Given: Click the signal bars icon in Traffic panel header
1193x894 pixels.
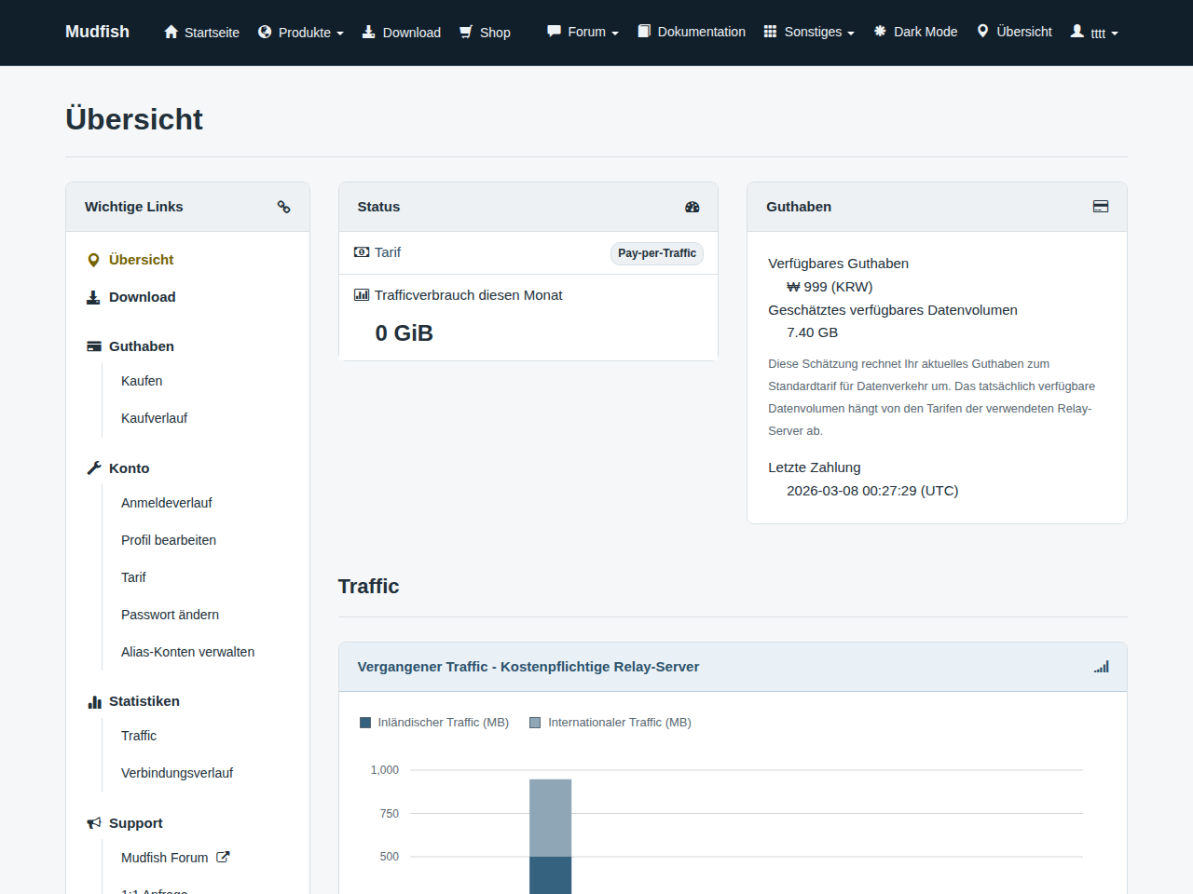Looking at the screenshot, I should pyautogui.click(x=1102, y=667).
